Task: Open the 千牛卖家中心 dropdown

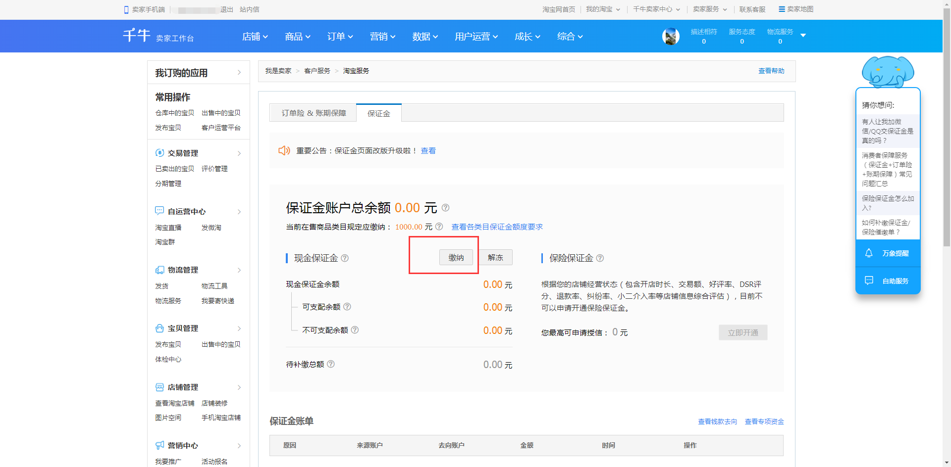Action: click(x=657, y=9)
